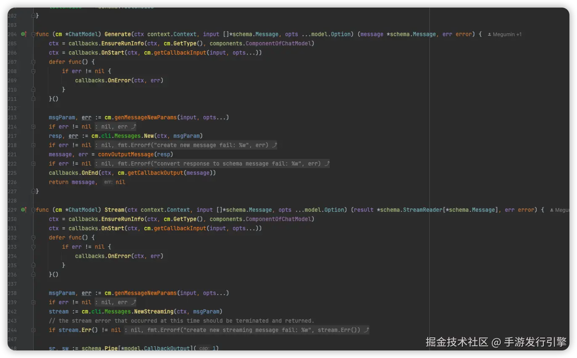
Task: Click OnError call on line 234
Action: 119,256
